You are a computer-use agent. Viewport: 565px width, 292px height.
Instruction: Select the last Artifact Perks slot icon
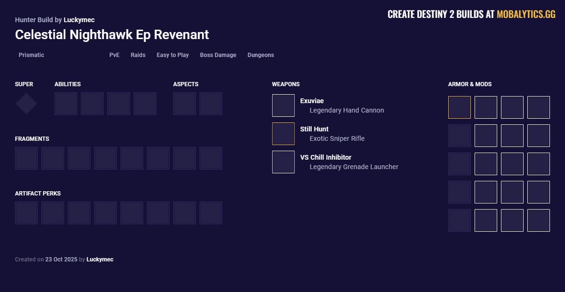[211, 213]
